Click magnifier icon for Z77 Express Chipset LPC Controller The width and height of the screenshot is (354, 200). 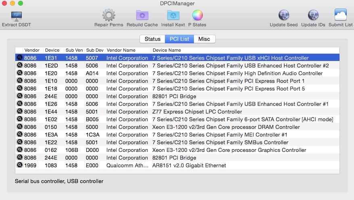pyautogui.click(x=20, y=111)
